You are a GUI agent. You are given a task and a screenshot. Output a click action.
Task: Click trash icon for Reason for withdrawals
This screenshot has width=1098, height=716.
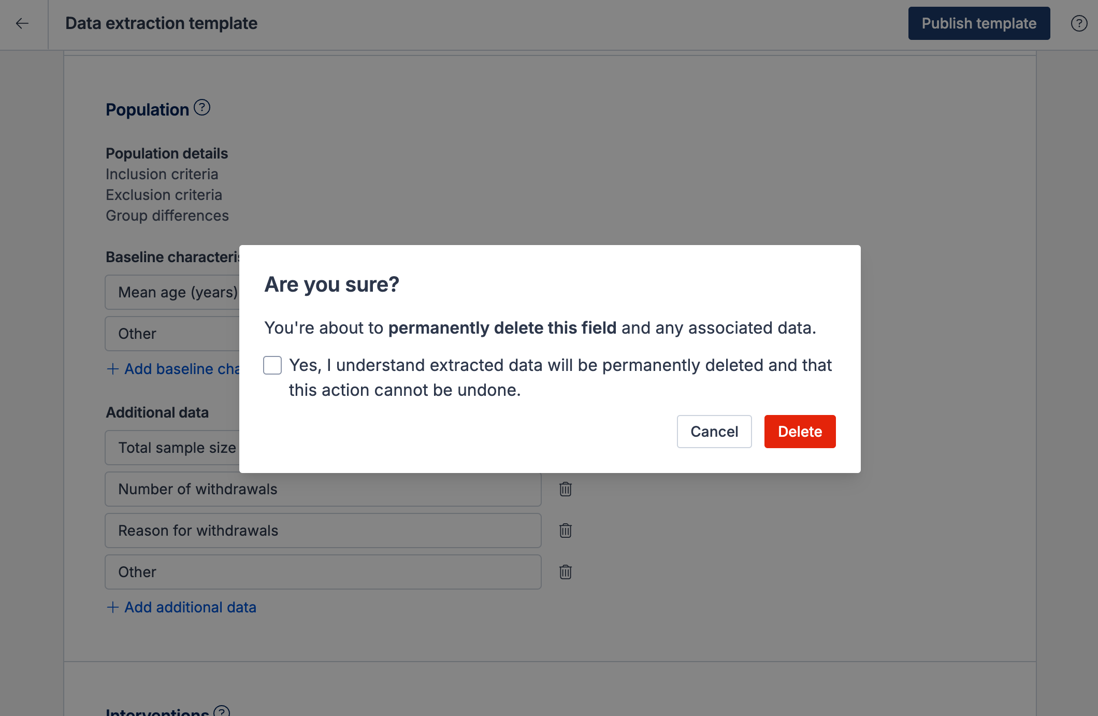[x=565, y=531]
